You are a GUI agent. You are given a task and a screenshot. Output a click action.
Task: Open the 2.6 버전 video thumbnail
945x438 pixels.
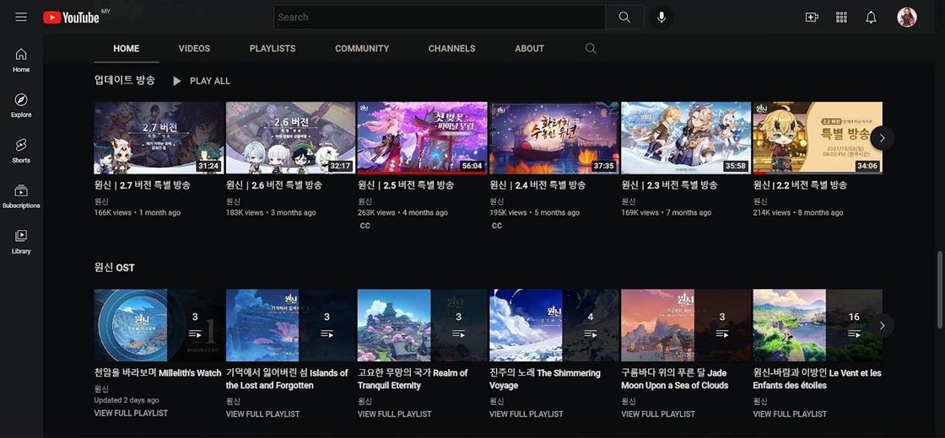[x=290, y=138]
